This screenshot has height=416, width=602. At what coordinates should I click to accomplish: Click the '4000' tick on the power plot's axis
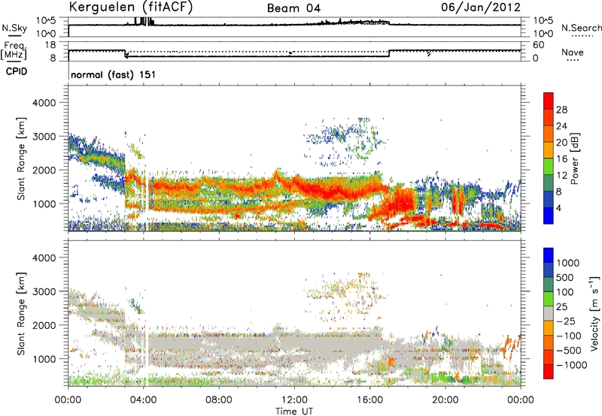[44, 103]
